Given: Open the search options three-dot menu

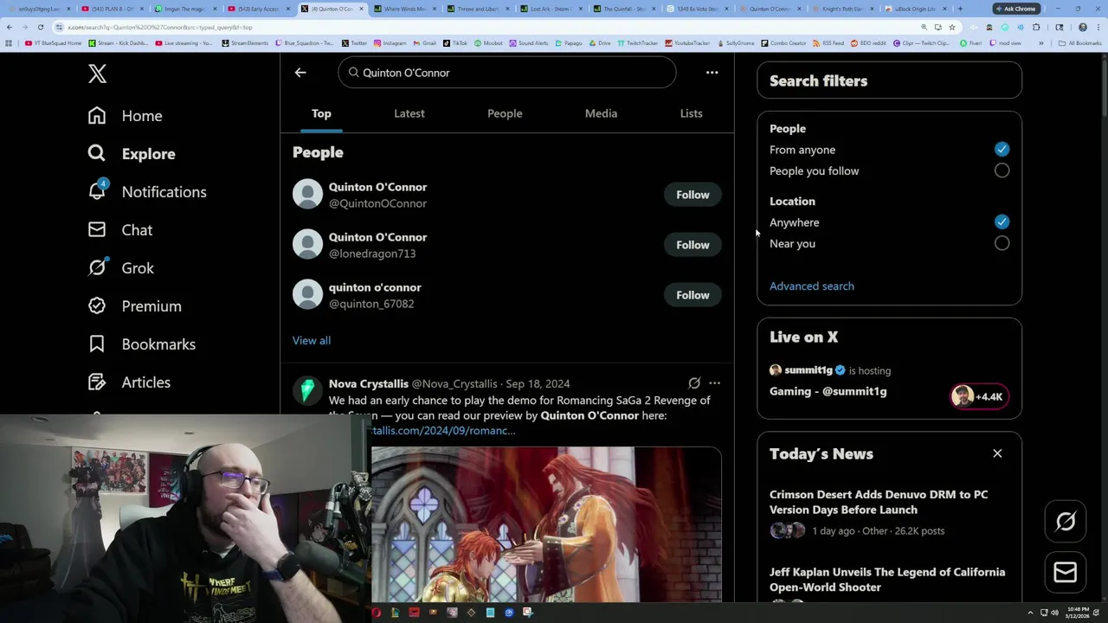Looking at the screenshot, I should pyautogui.click(x=712, y=73).
